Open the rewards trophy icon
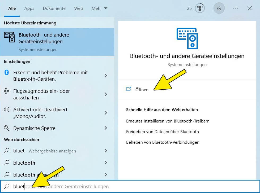 (x=200, y=8)
